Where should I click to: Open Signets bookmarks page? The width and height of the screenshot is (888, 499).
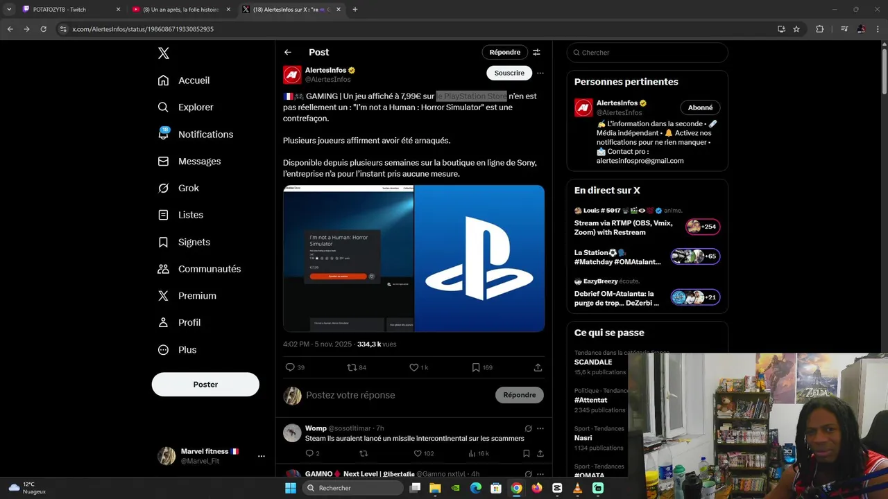(x=184, y=242)
